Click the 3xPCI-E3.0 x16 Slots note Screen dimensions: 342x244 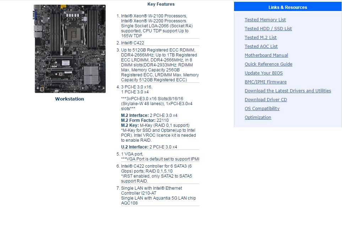[x=157, y=104]
